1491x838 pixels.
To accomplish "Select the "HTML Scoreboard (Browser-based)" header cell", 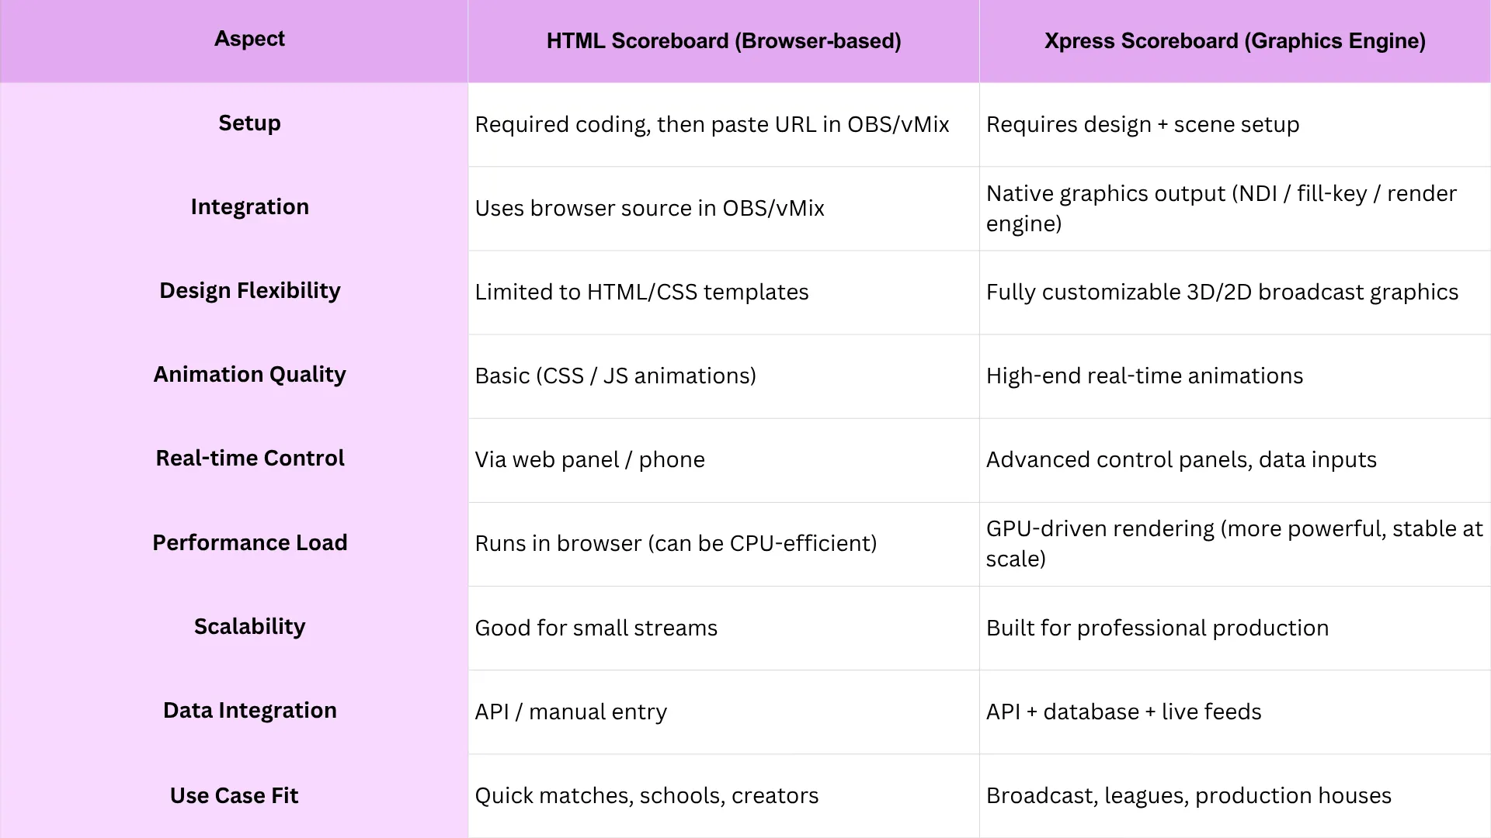I will point(723,41).
